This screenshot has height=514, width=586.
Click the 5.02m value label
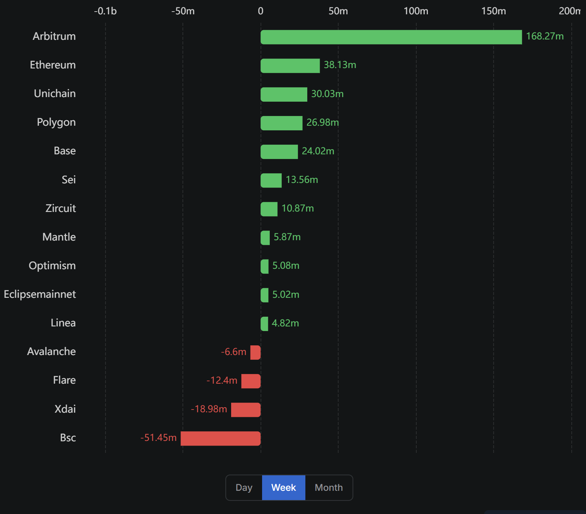click(286, 295)
